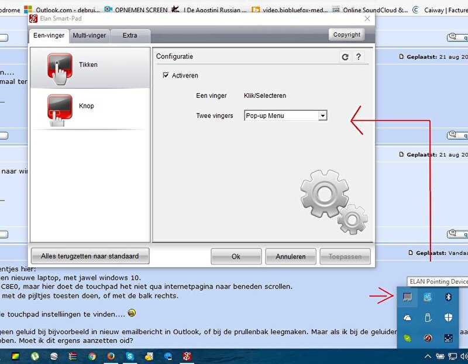
Task: Switch to the Extra tab
Action: tap(130, 36)
